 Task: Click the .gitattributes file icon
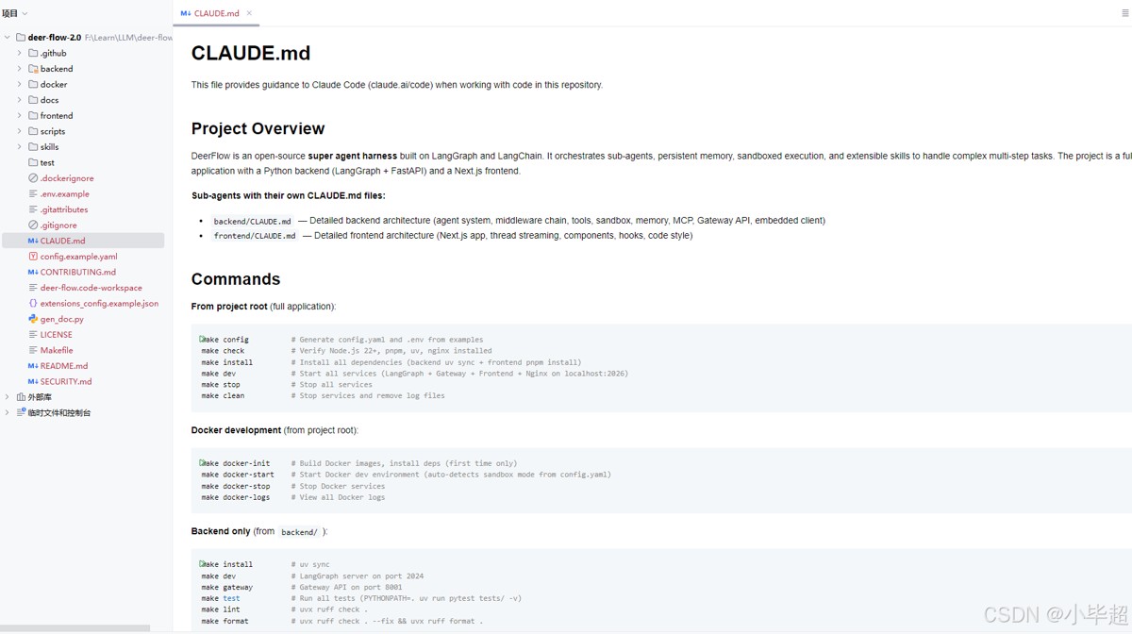33,209
